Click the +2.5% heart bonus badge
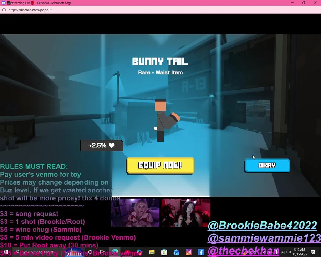The image size is (321, 257). [102, 146]
